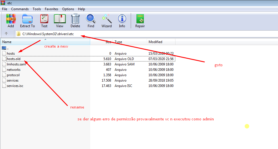Open the Options menu
278x149 pixels.
(x=68, y=9)
